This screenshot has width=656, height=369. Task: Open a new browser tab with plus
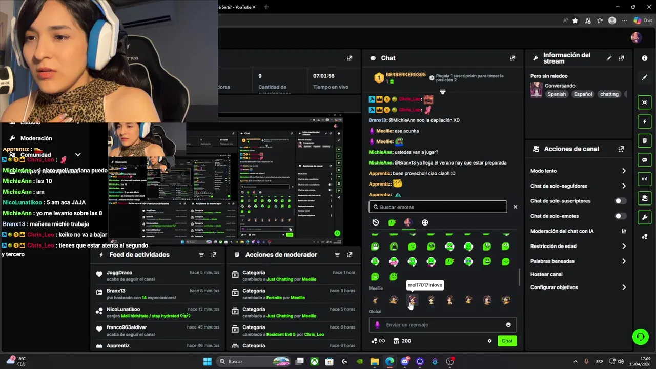tap(266, 7)
